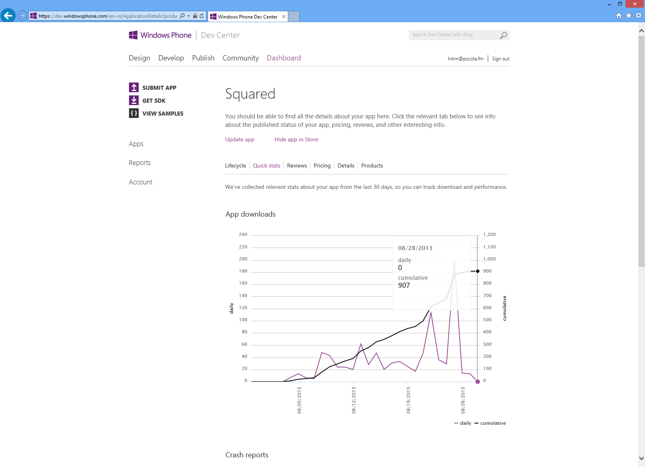Click the browser forward arrow button
Screen dimensions: 645x467
(22, 16)
